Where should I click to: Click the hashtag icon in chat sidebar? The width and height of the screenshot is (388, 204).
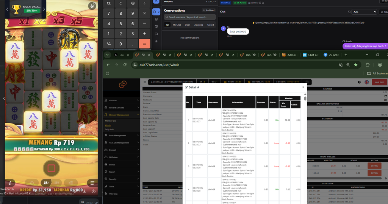[156, 41]
